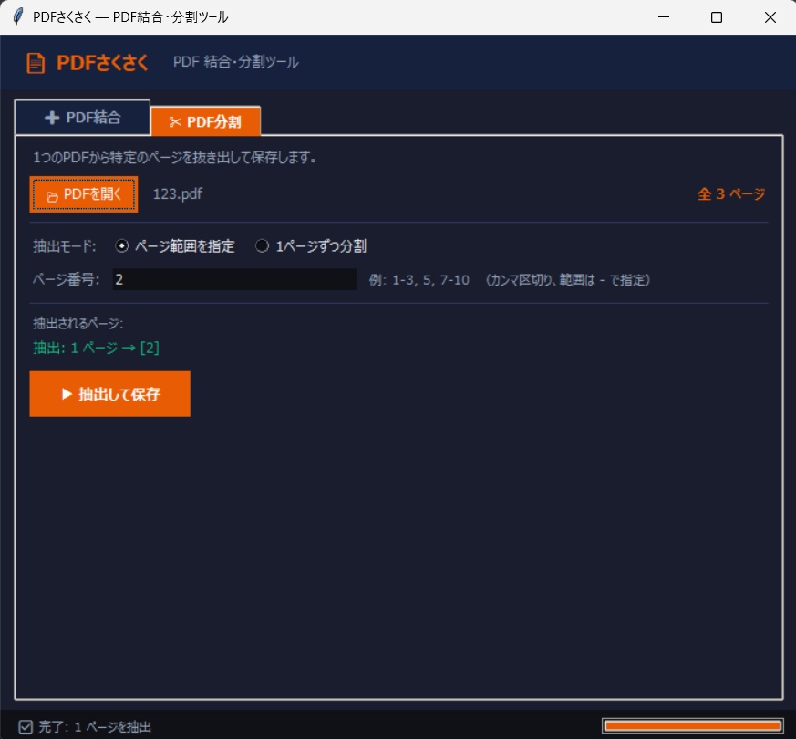Select the PDF分割 tab
This screenshot has width=796, height=739.
(x=205, y=121)
